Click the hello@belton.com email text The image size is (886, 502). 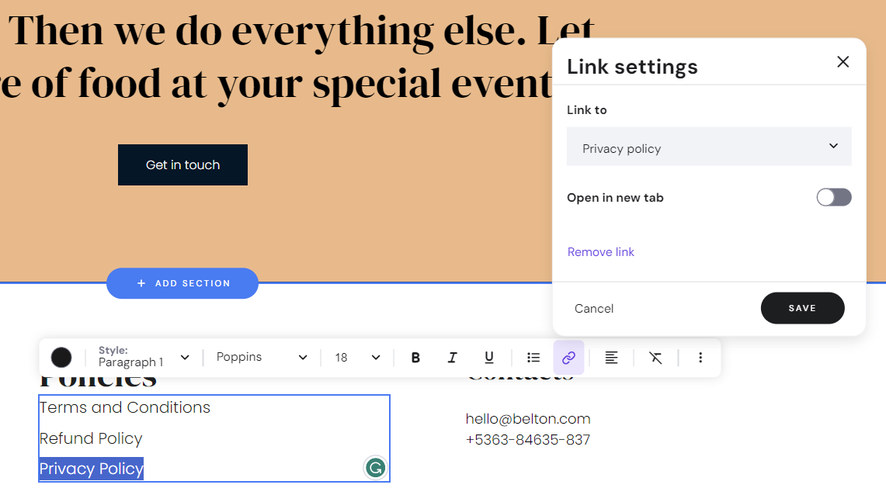[528, 419]
